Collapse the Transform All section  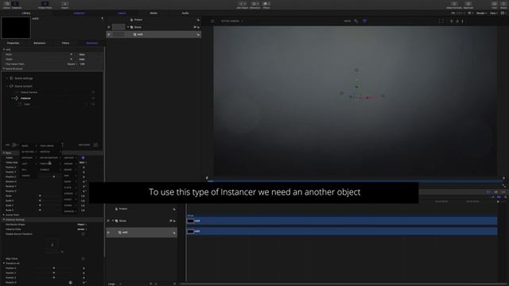click(3, 263)
